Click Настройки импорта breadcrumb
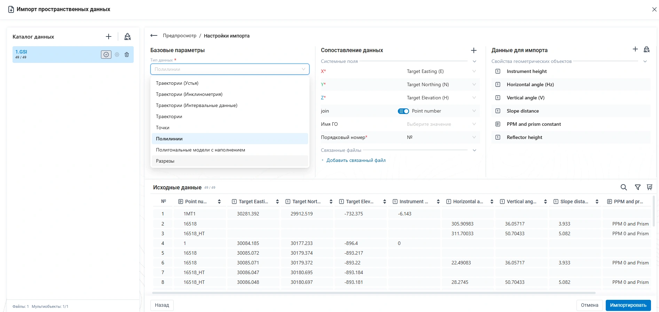The image size is (659, 312). click(x=227, y=36)
